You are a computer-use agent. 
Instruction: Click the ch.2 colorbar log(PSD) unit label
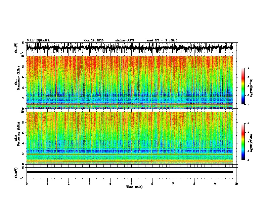pyautogui.click(x=252, y=143)
